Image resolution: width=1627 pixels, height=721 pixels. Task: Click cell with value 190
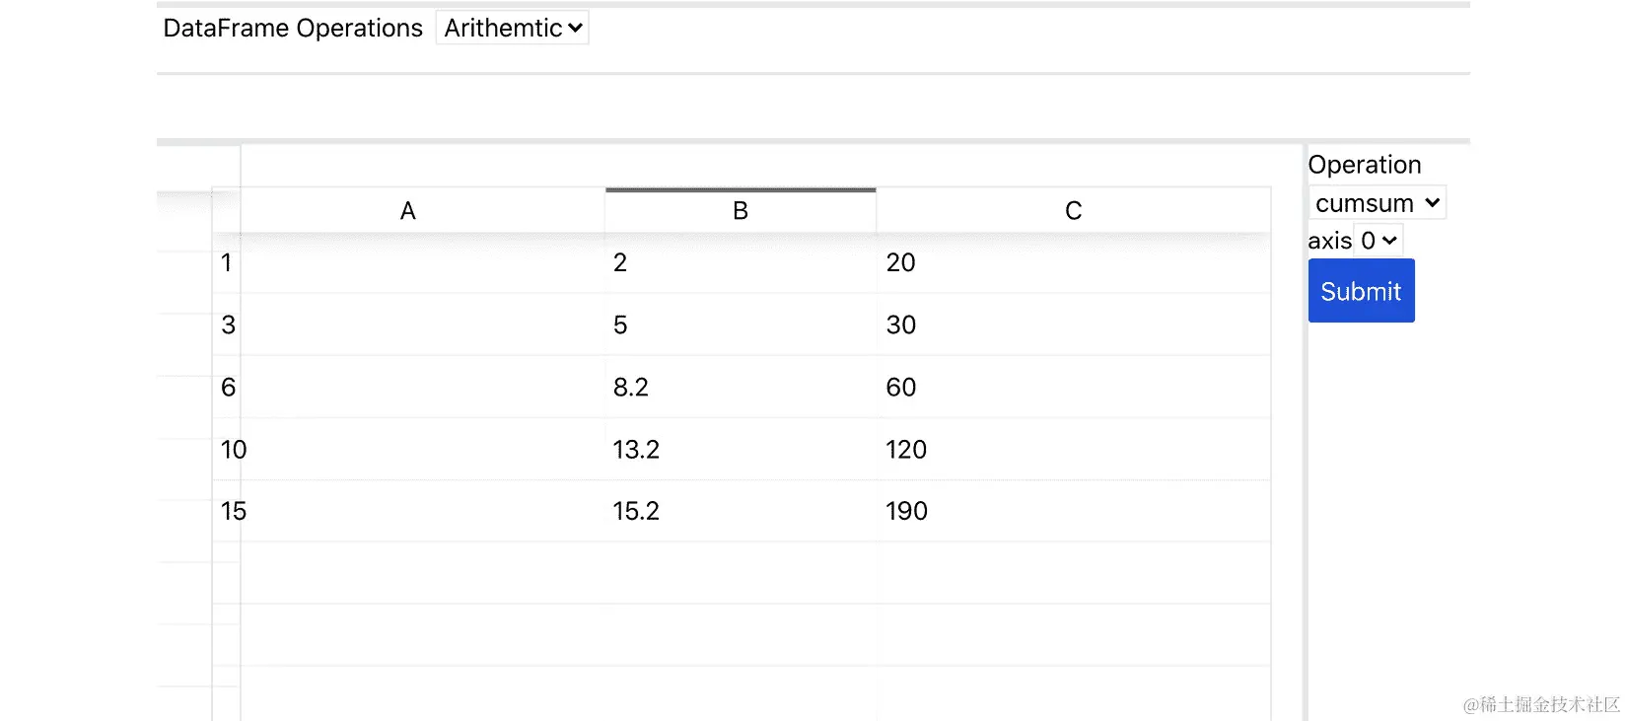coord(1073,511)
